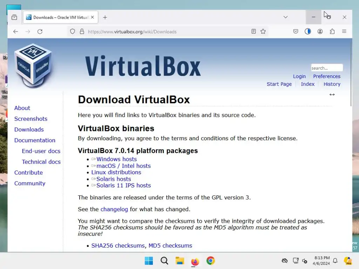Reload the page with refresh icon

pyautogui.click(x=40, y=32)
